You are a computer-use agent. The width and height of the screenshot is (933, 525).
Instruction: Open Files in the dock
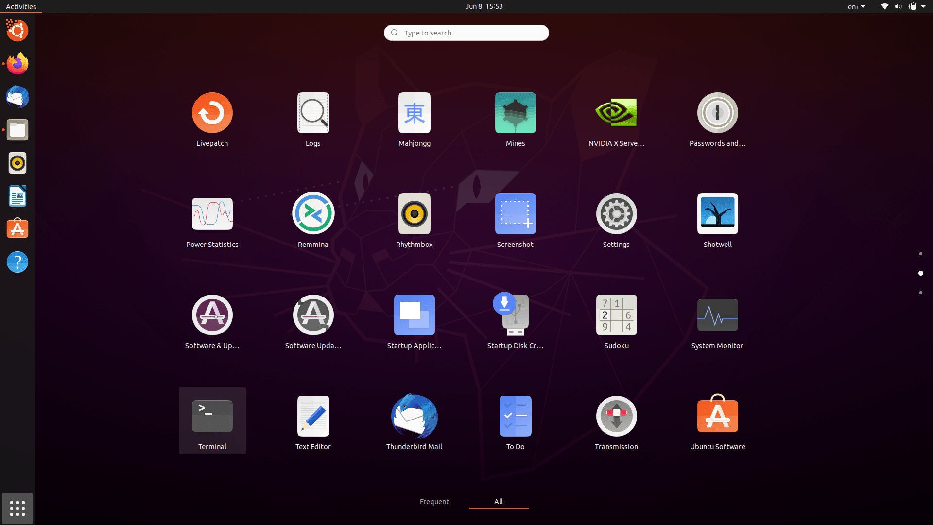click(17, 130)
